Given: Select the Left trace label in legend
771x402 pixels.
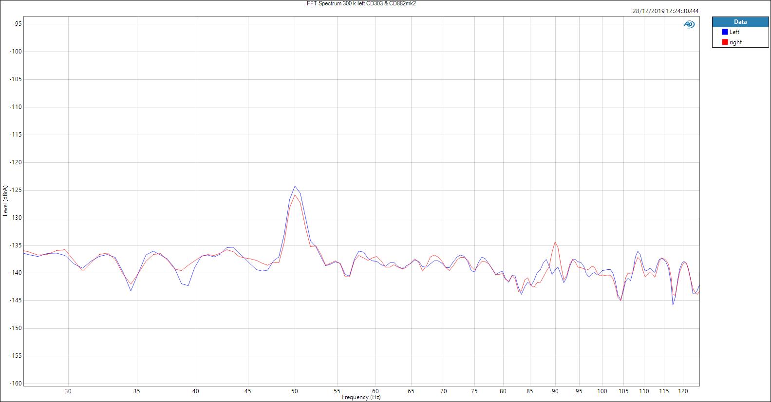Looking at the screenshot, I should click(734, 32).
